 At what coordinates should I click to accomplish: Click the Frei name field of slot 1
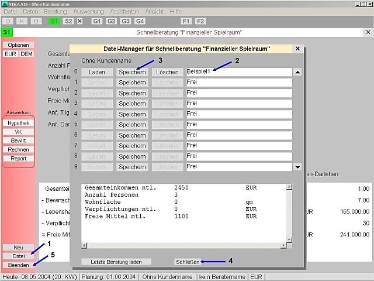click(x=239, y=83)
